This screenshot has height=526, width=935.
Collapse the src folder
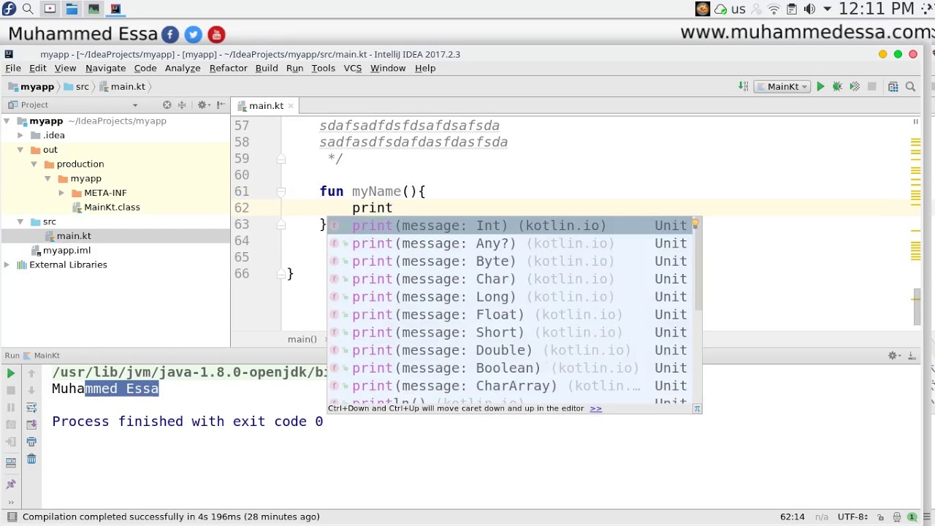(20, 221)
